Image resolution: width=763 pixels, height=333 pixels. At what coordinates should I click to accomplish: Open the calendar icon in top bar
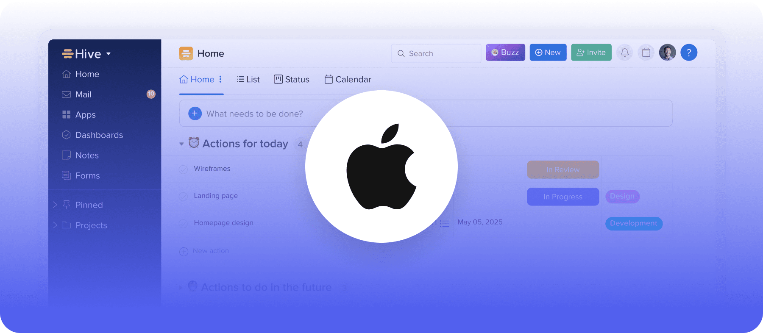646,53
